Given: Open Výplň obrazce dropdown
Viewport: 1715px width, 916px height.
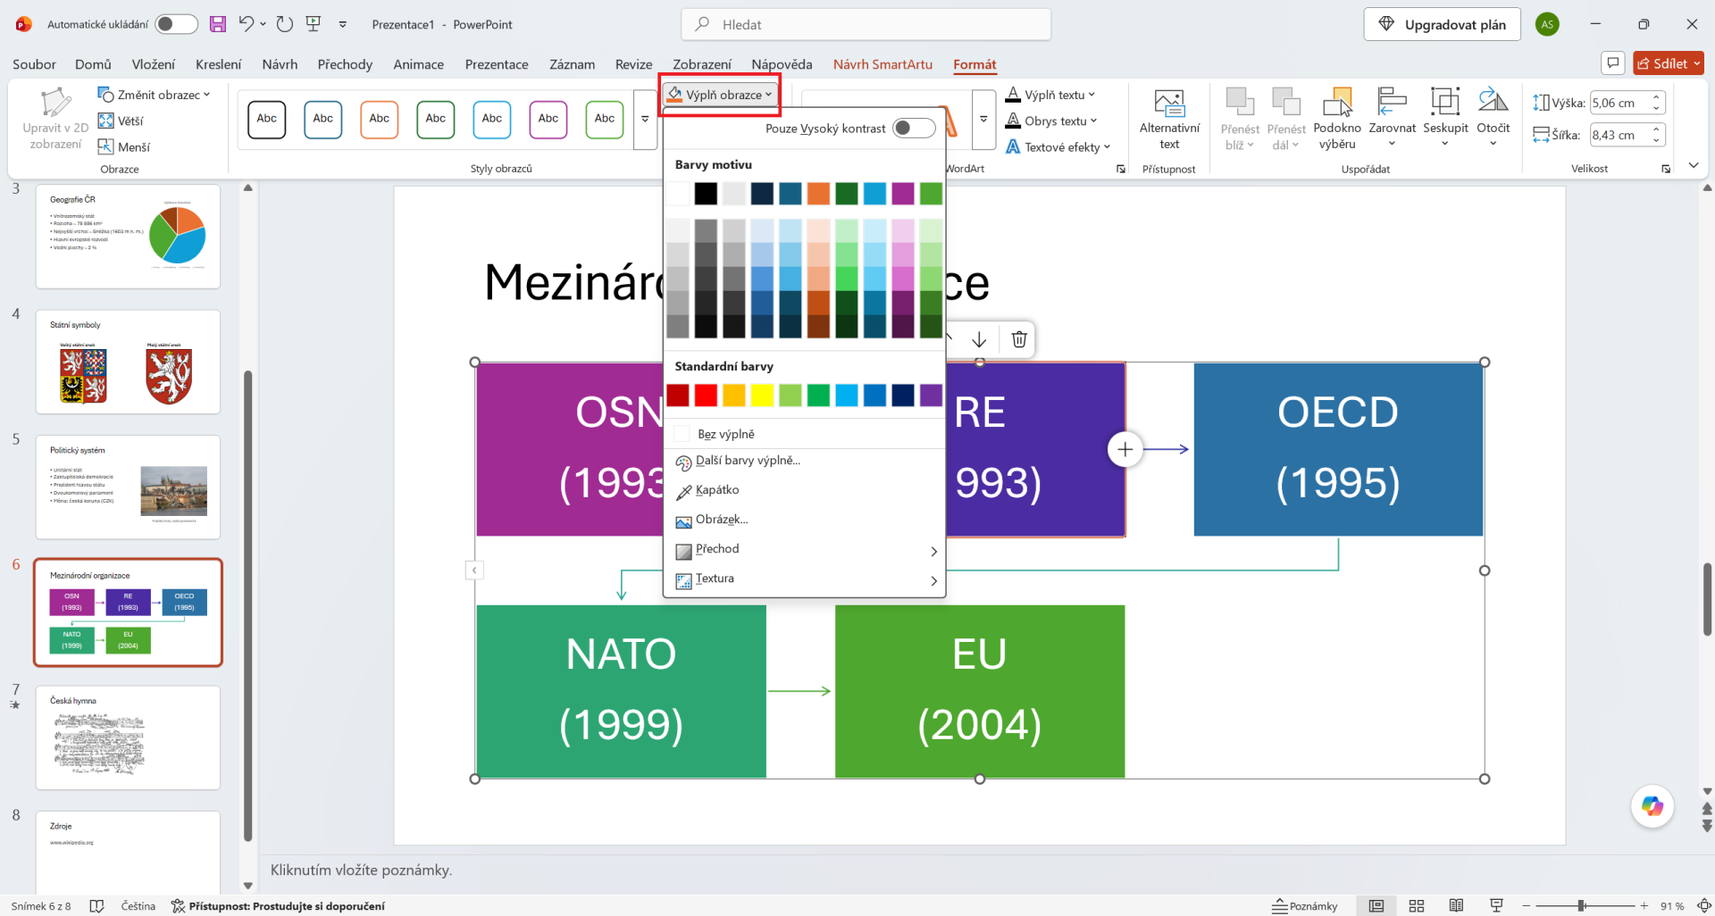Looking at the screenshot, I should [x=721, y=95].
